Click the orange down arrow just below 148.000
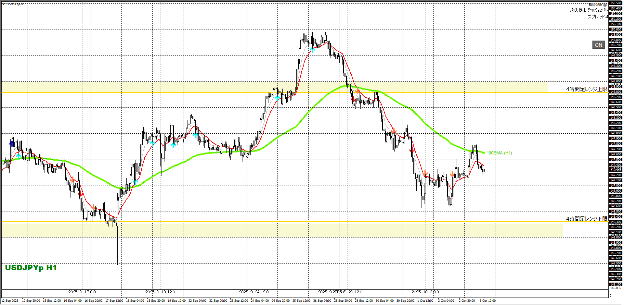This screenshot has width=624, height=305. (x=394, y=131)
